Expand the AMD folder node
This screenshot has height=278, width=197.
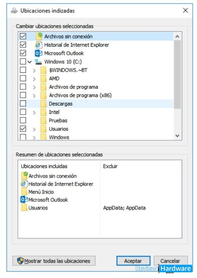[34, 79]
